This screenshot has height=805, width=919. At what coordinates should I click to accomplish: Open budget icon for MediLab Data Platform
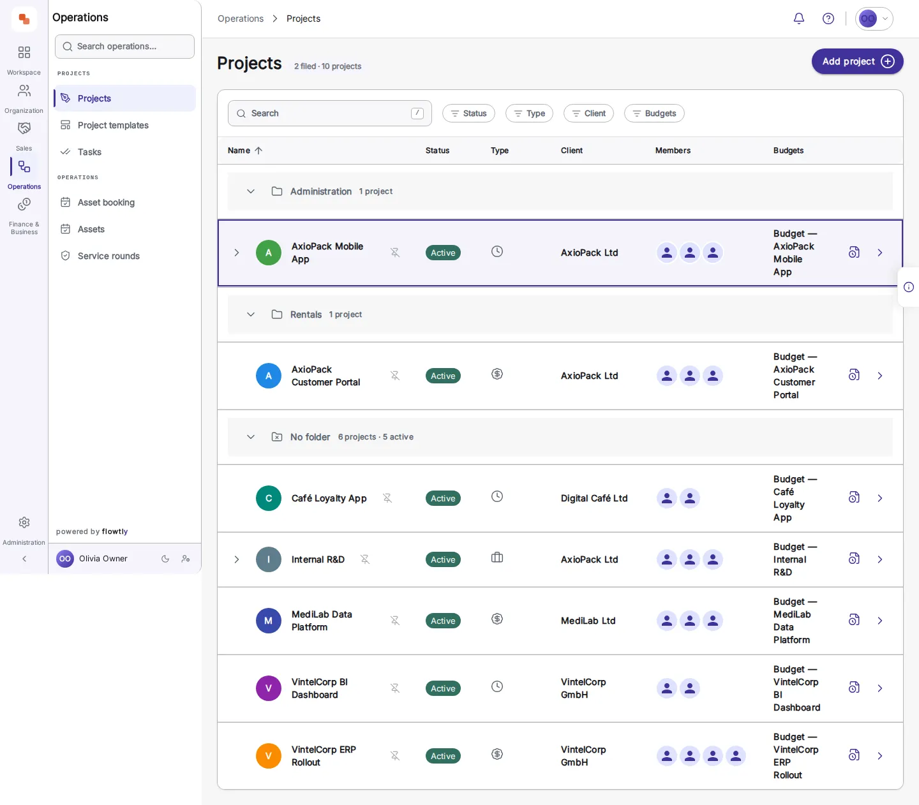pyautogui.click(x=854, y=620)
